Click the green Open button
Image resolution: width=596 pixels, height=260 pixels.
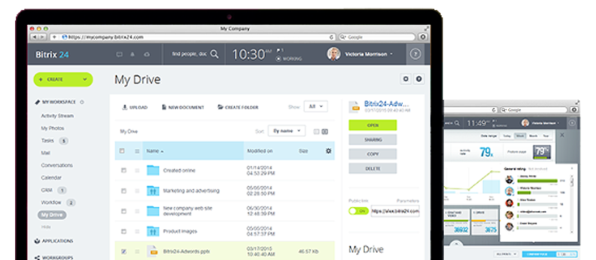coord(373,125)
